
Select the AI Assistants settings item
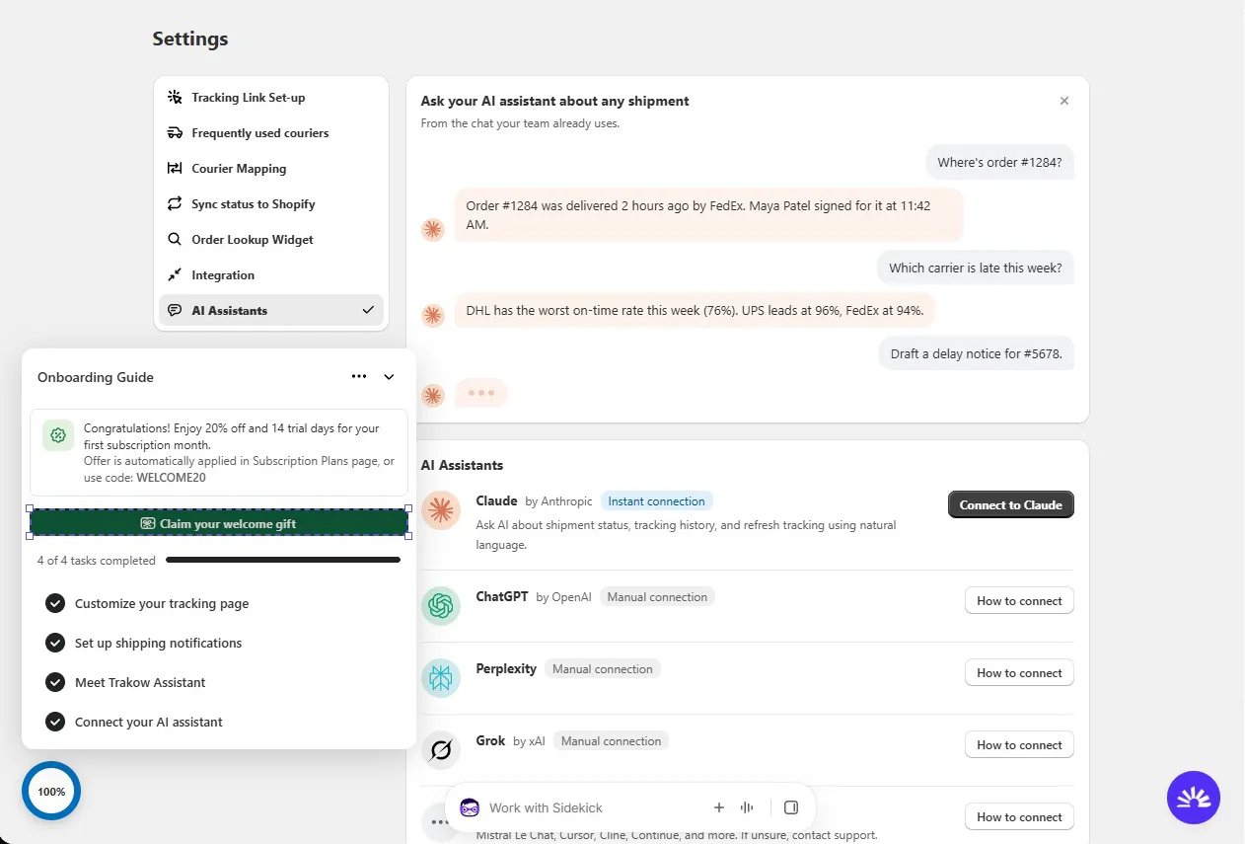[271, 310]
